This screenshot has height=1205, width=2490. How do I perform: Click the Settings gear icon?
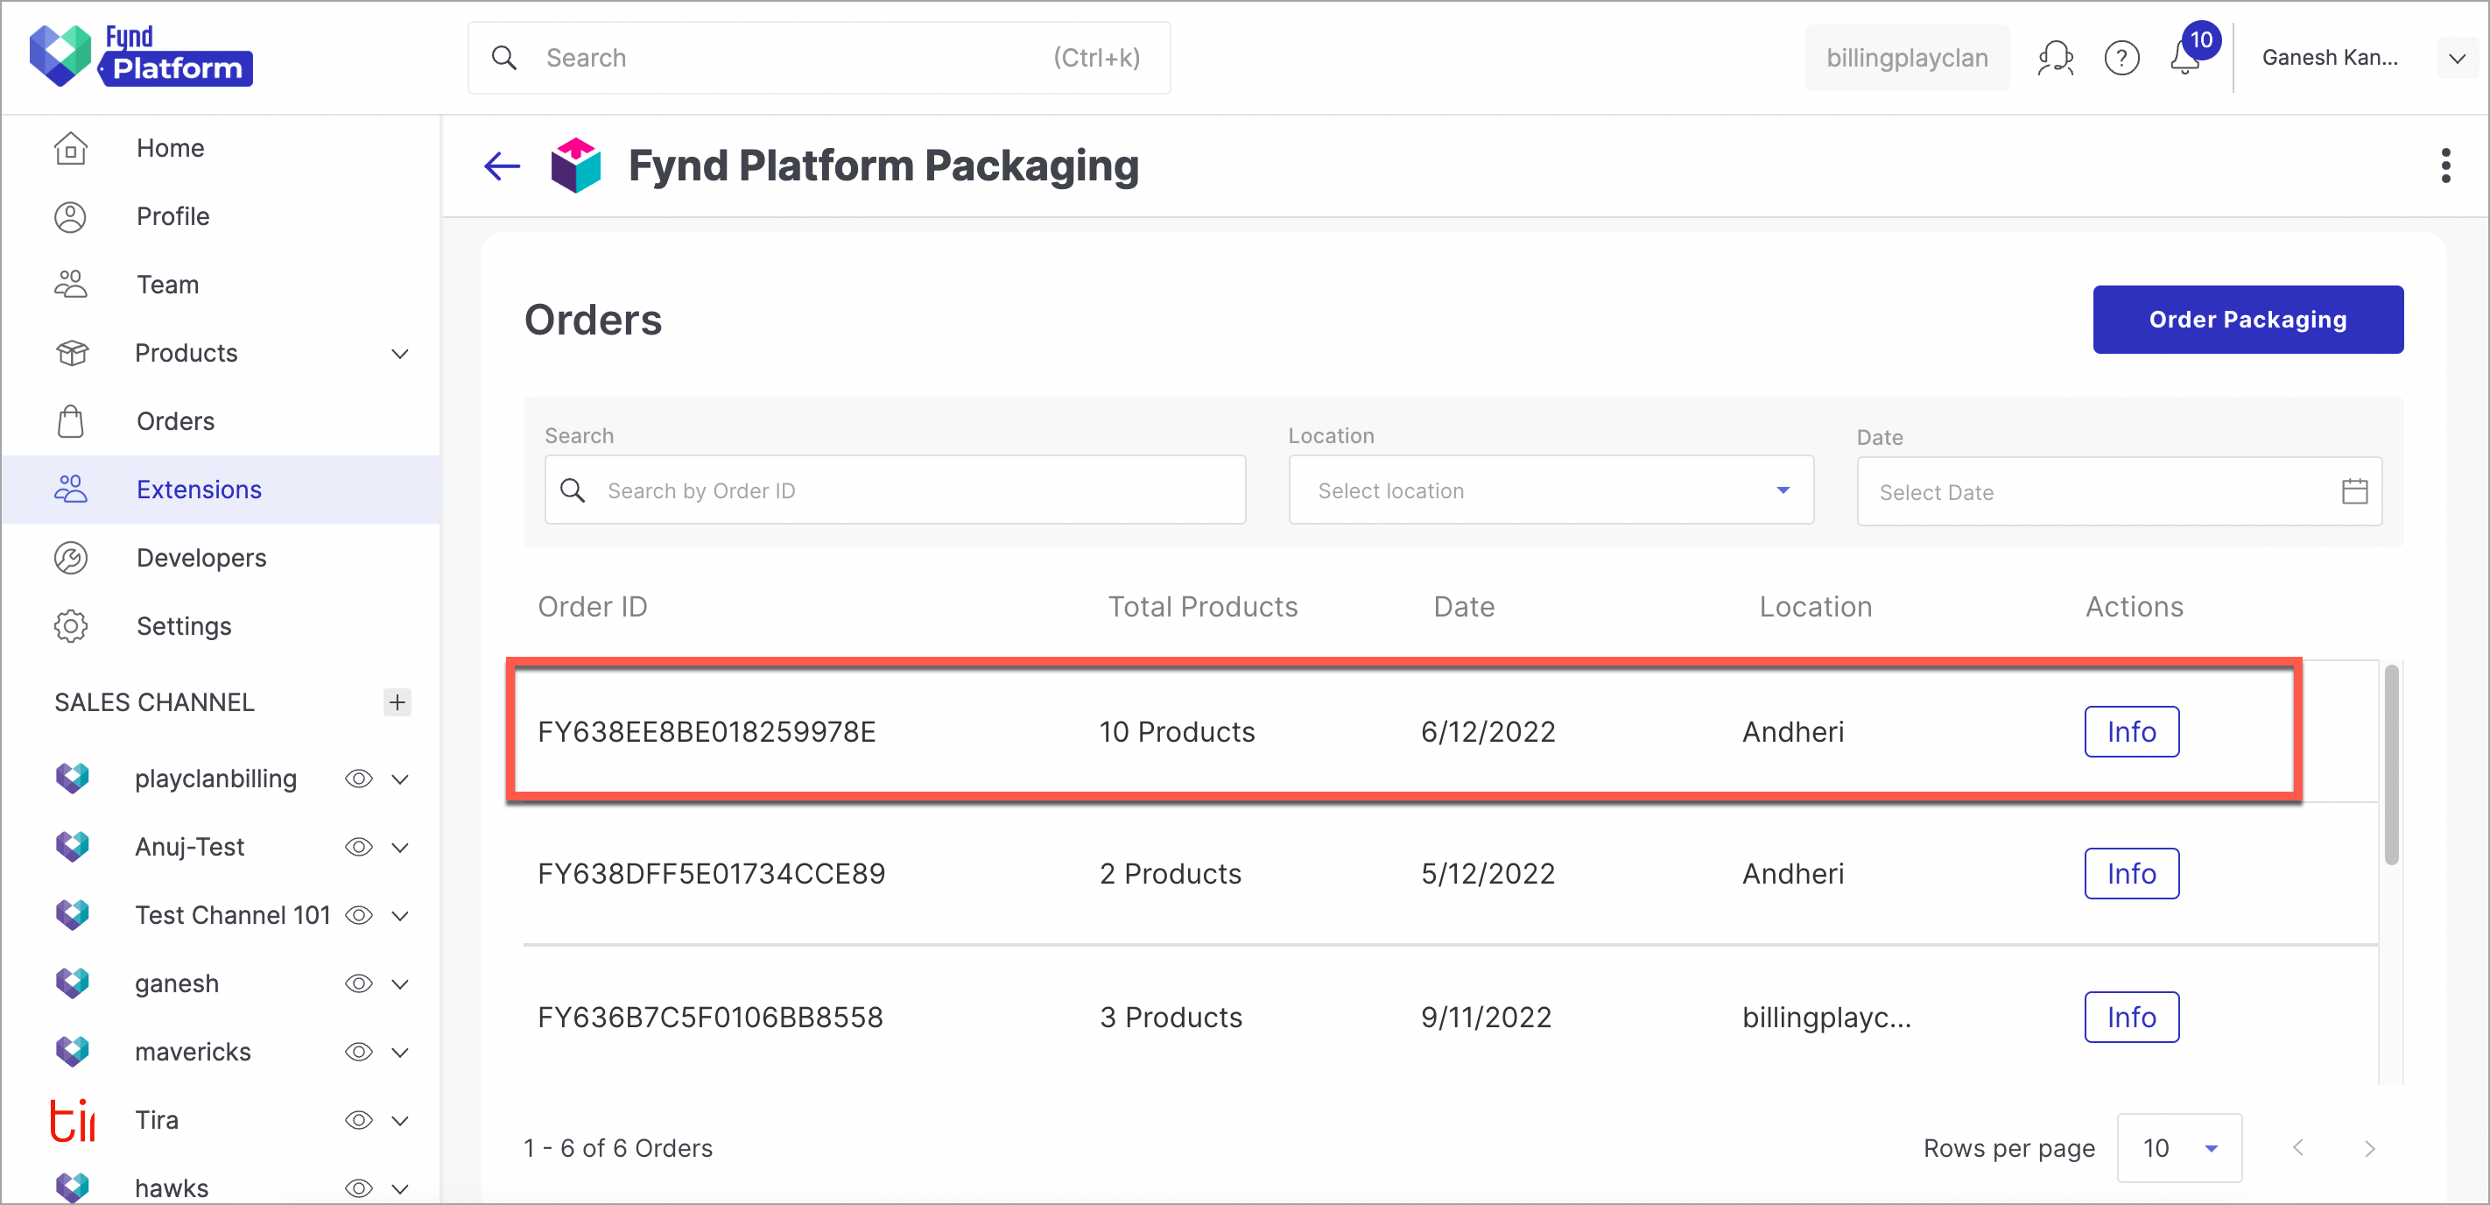71,626
